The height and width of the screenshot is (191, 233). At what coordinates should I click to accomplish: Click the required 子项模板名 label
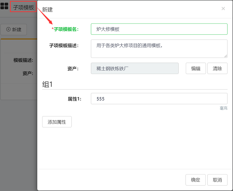tap(66, 29)
